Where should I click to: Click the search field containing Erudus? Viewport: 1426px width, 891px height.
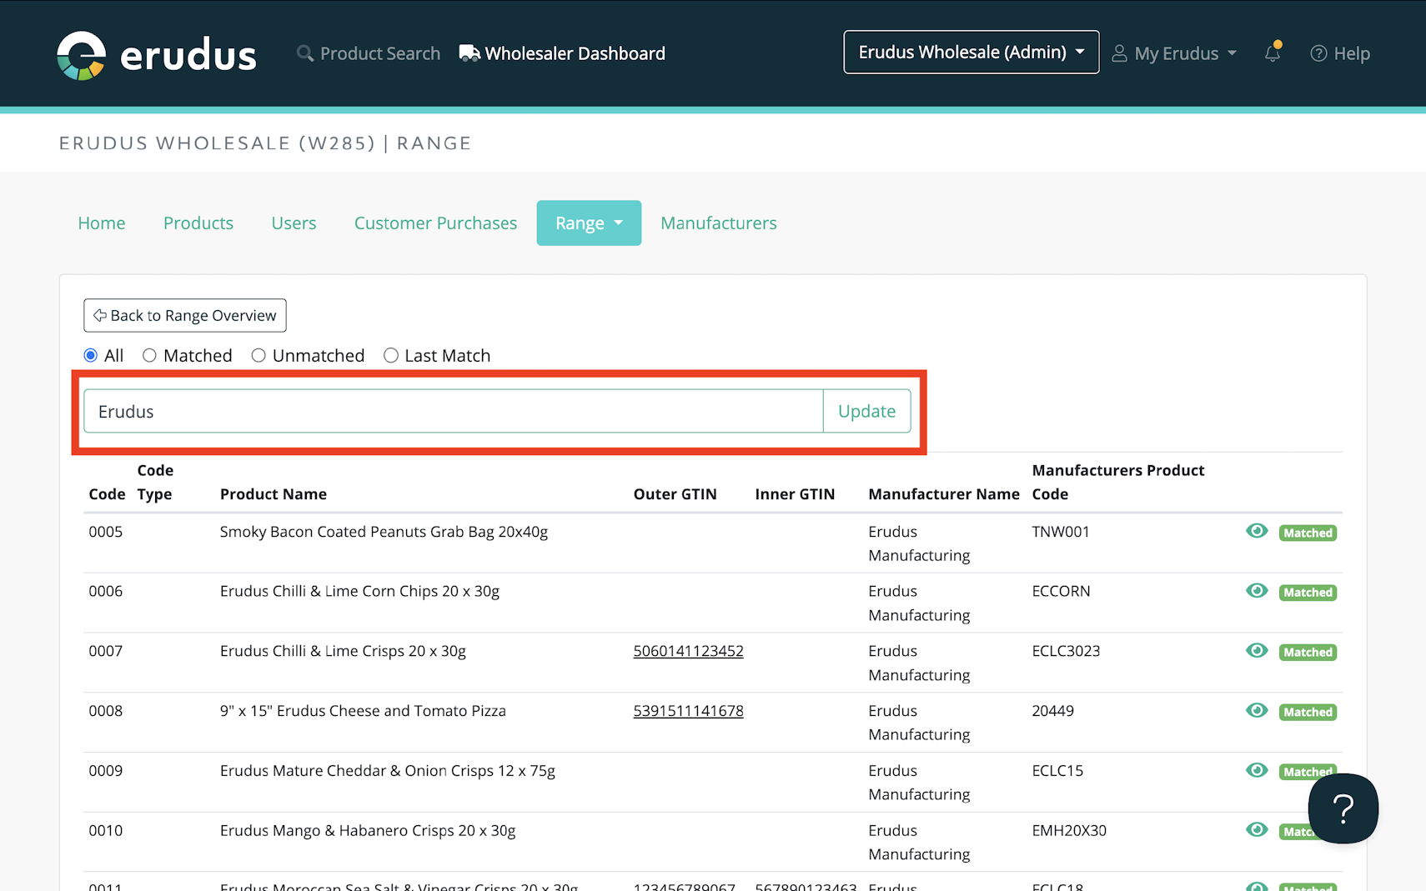tap(454, 411)
